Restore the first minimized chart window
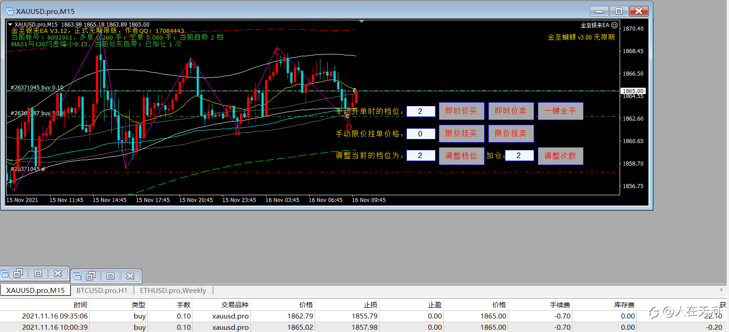Screen dimensions: 729x332 pos(18,274)
